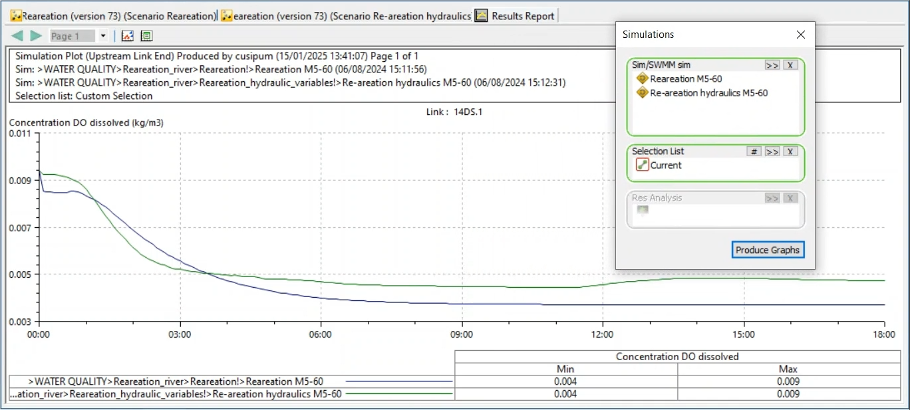This screenshot has height=410, width=910.
Task: Click the Results Report tab icon
Action: pyautogui.click(x=481, y=15)
